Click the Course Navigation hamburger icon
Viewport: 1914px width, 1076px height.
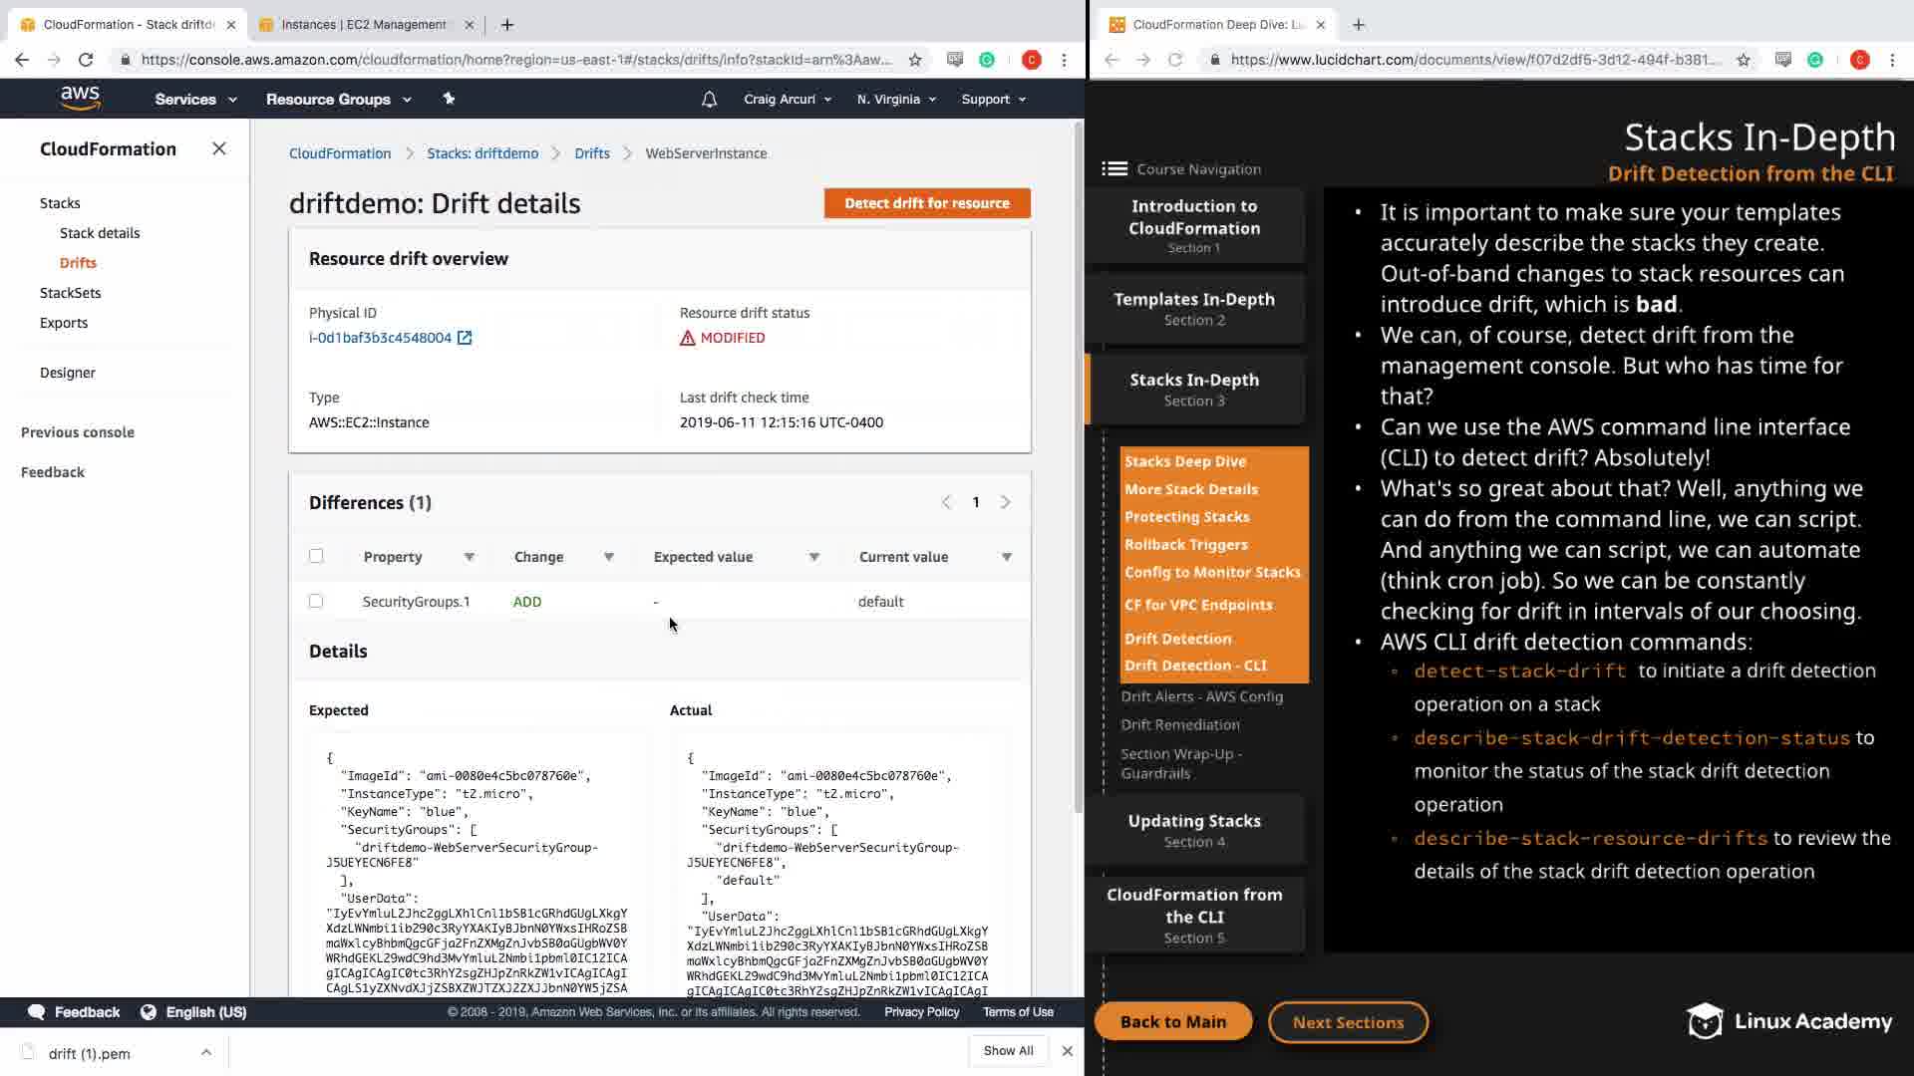pos(1114,169)
